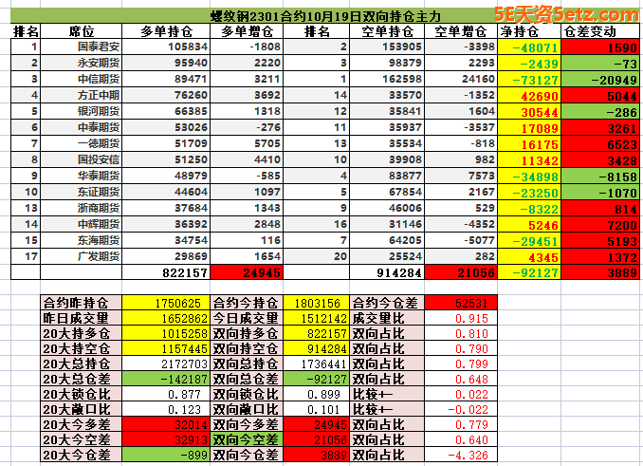Select the 席位 column header
643x466 pixels.
82,31
